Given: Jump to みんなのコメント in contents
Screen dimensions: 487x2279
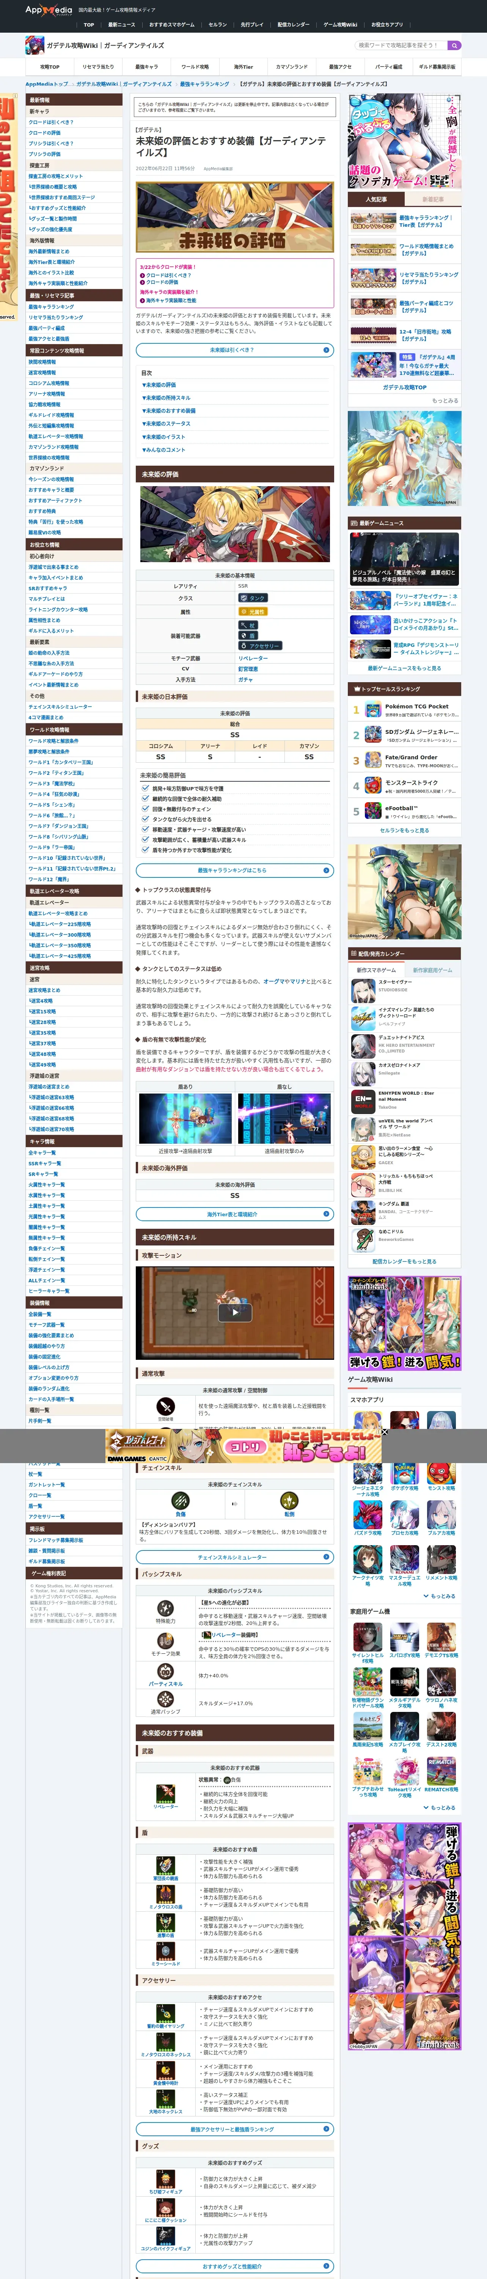Looking at the screenshot, I should (x=163, y=449).
